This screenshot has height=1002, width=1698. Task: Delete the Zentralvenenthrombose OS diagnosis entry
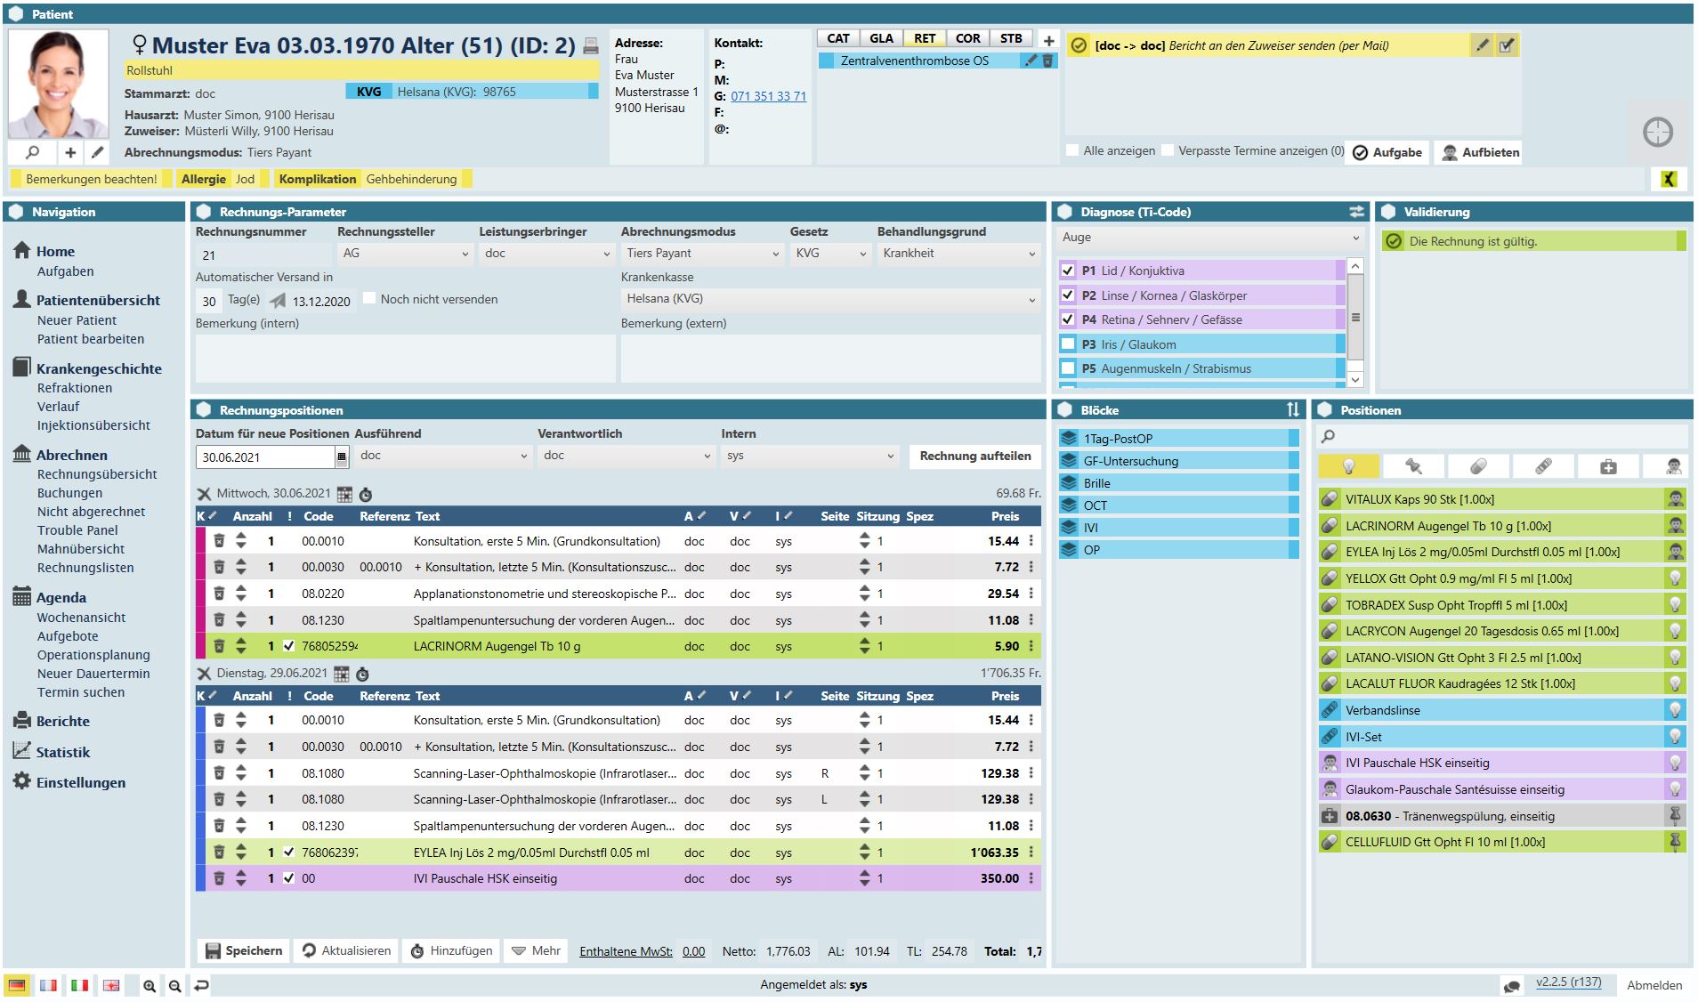tap(1047, 61)
